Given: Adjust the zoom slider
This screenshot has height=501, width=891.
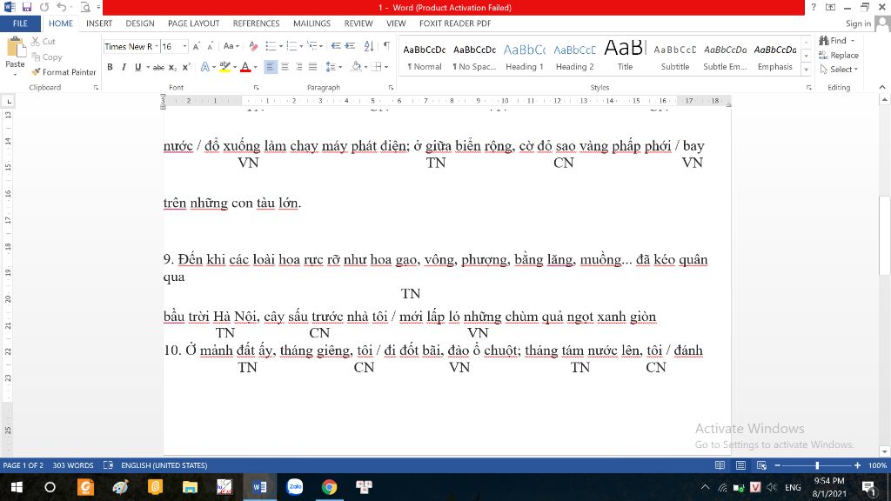Looking at the screenshot, I should point(817,465).
